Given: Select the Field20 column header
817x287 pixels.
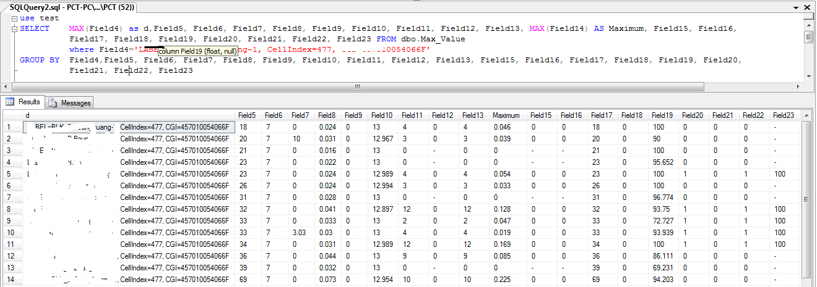Looking at the screenshot, I should 695,115.
